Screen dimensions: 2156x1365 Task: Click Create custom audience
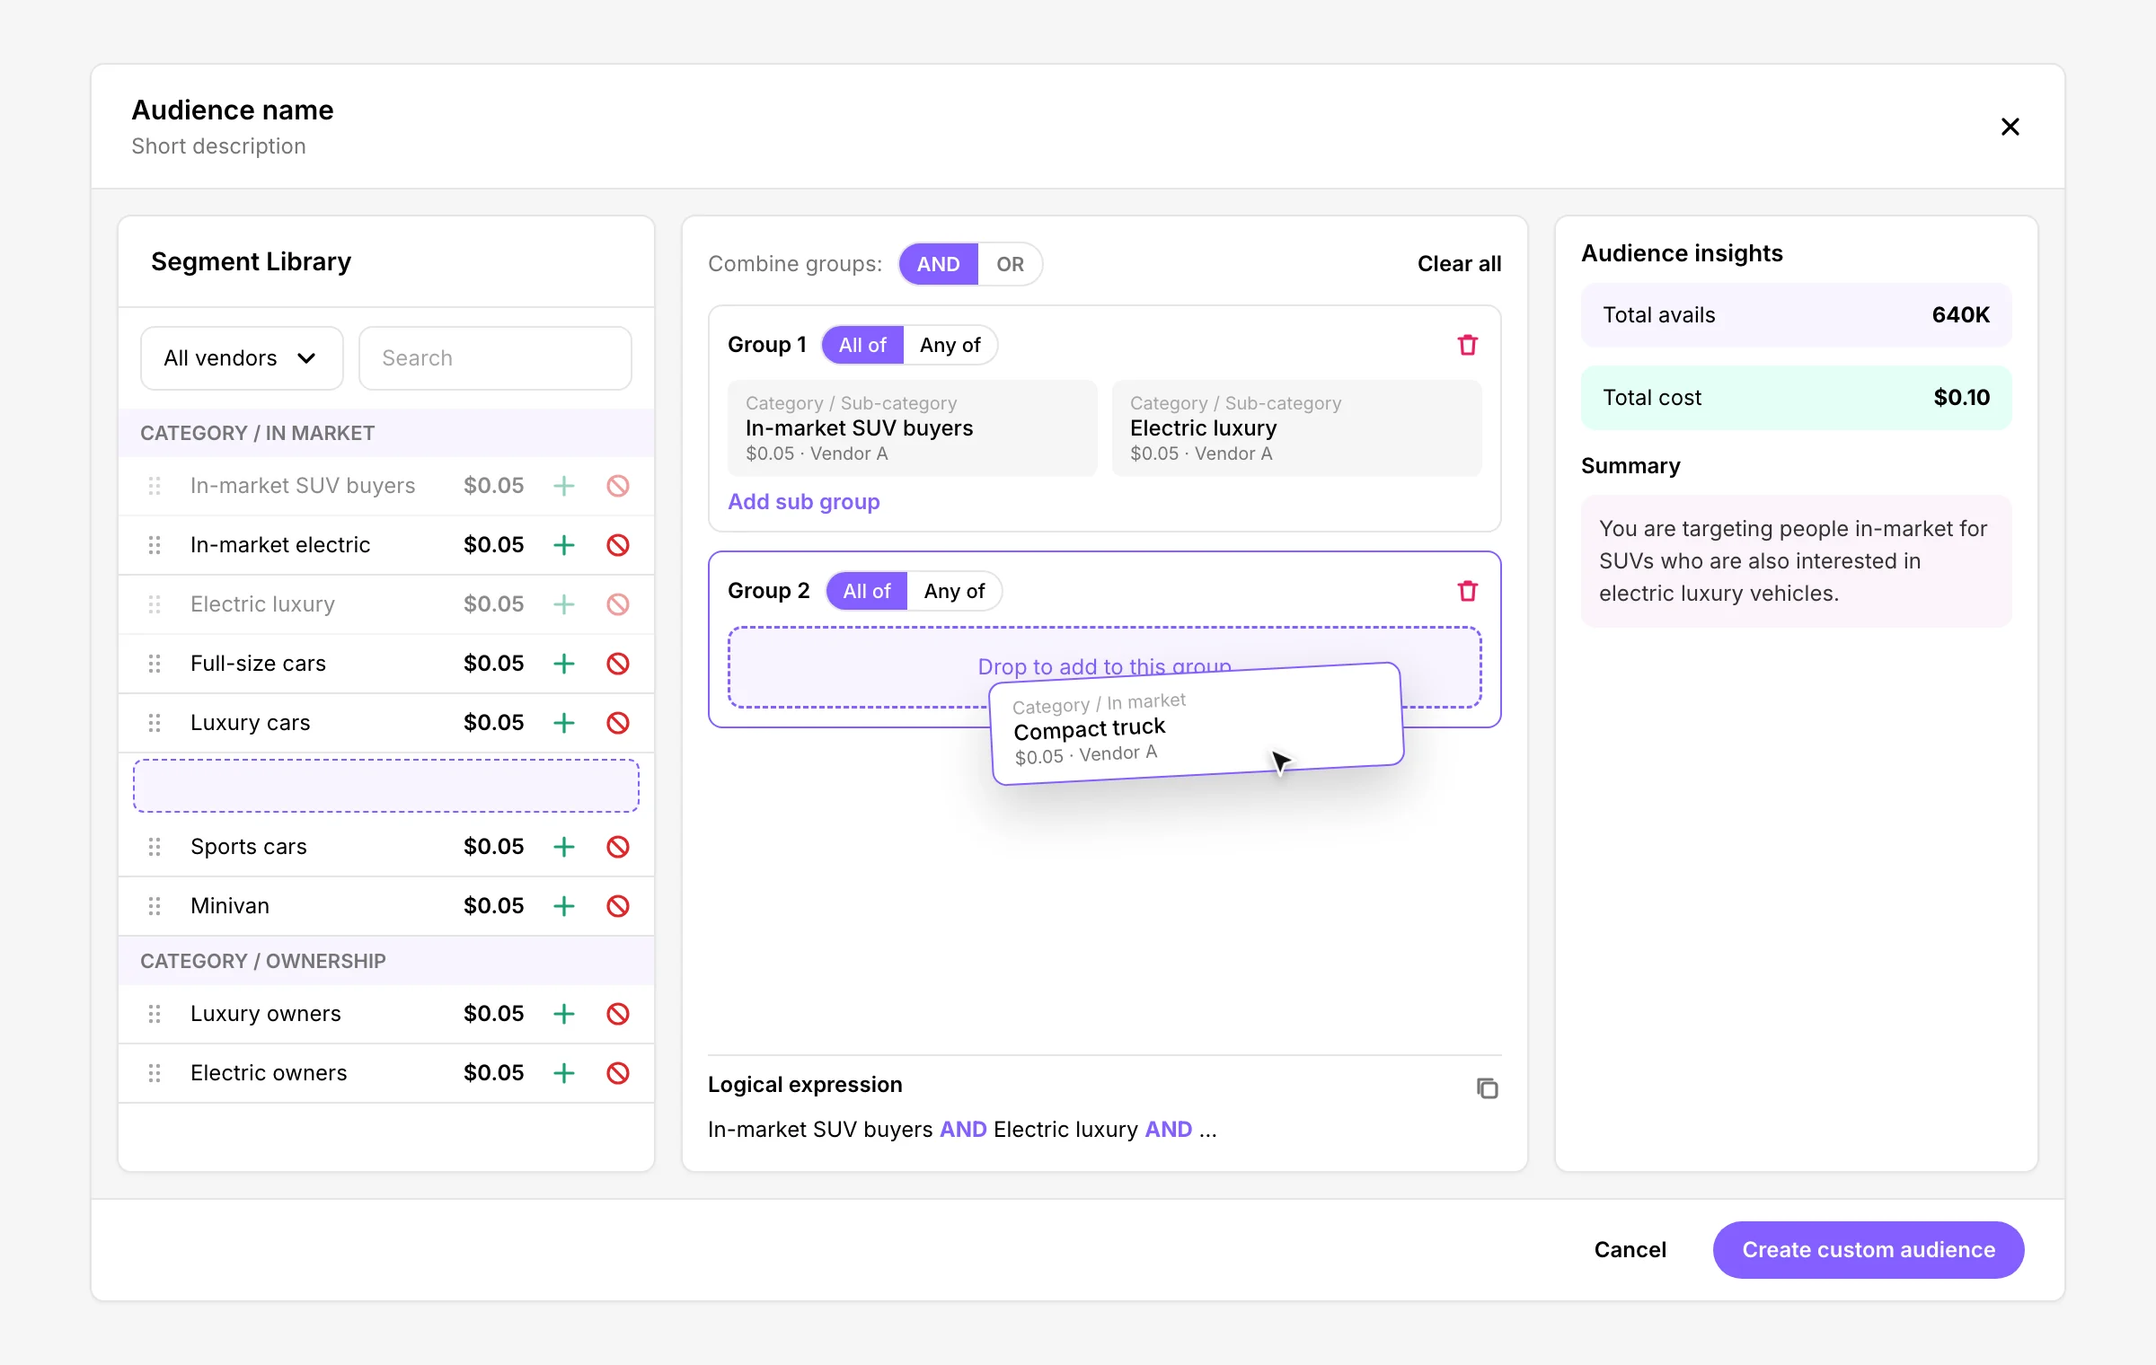[1869, 1250]
